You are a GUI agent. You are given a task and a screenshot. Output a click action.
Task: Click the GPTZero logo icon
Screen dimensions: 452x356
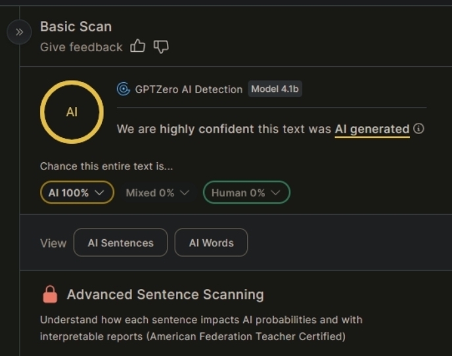[x=123, y=89]
